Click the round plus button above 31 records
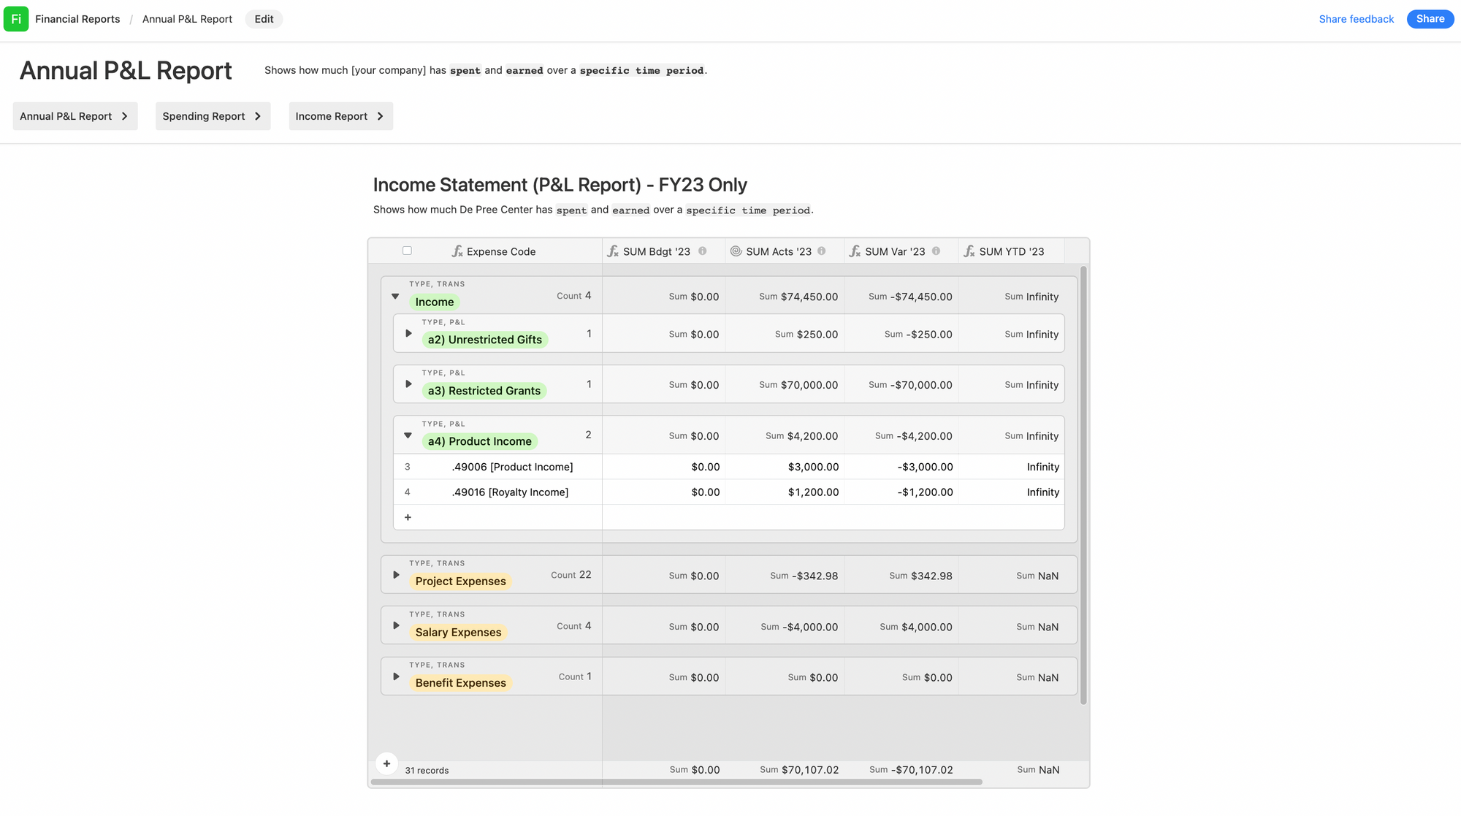This screenshot has width=1461, height=816. pyautogui.click(x=386, y=763)
